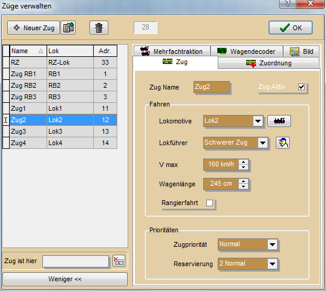
Task: Clear train position with grid-X icon
Action: [119, 261]
